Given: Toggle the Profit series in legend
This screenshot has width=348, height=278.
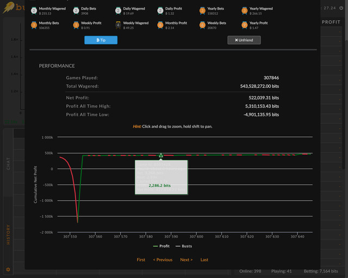Looking at the screenshot, I should pyautogui.click(x=161, y=246).
